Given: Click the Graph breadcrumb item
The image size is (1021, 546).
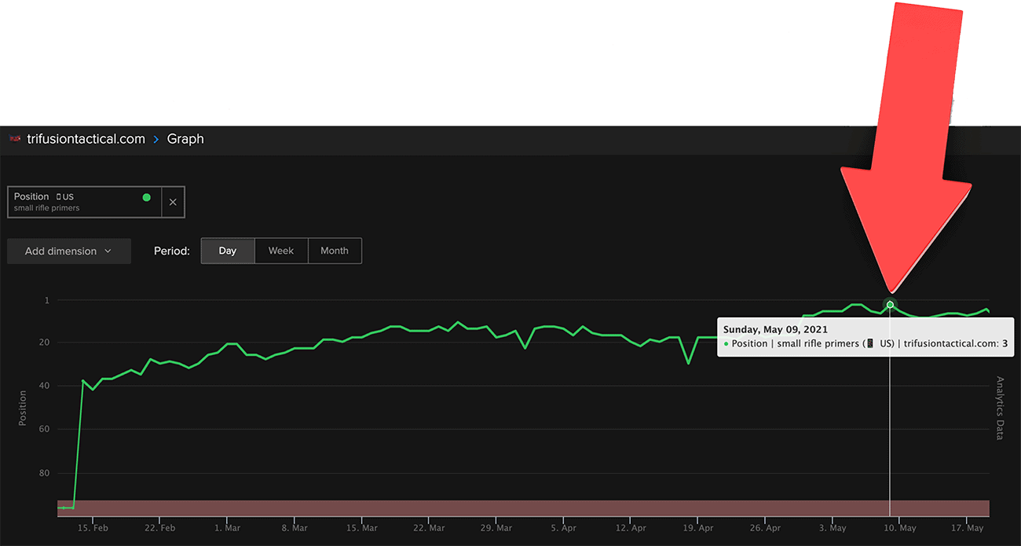Looking at the screenshot, I should 185,139.
